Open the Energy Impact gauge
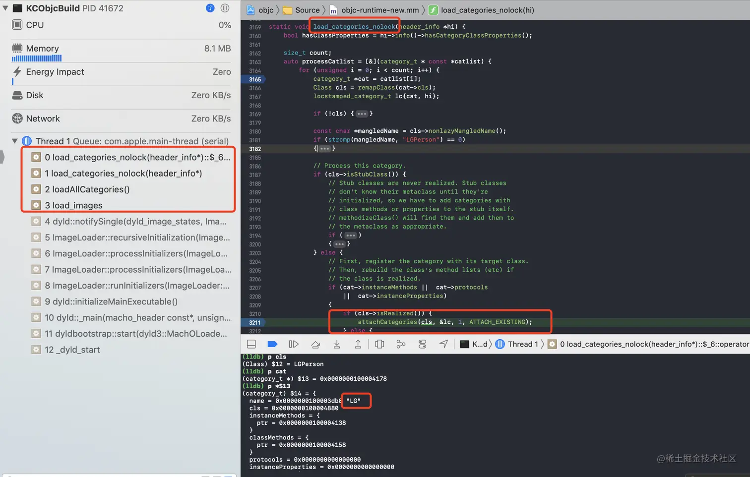 pyautogui.click(x=122, y=74)
